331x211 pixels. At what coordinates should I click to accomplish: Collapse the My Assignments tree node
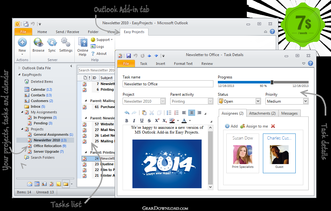(22, 112)
